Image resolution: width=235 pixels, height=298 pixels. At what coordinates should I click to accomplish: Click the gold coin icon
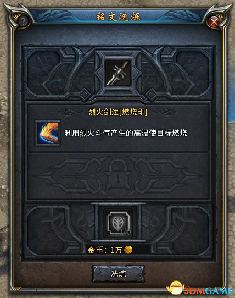coord(128,250)
